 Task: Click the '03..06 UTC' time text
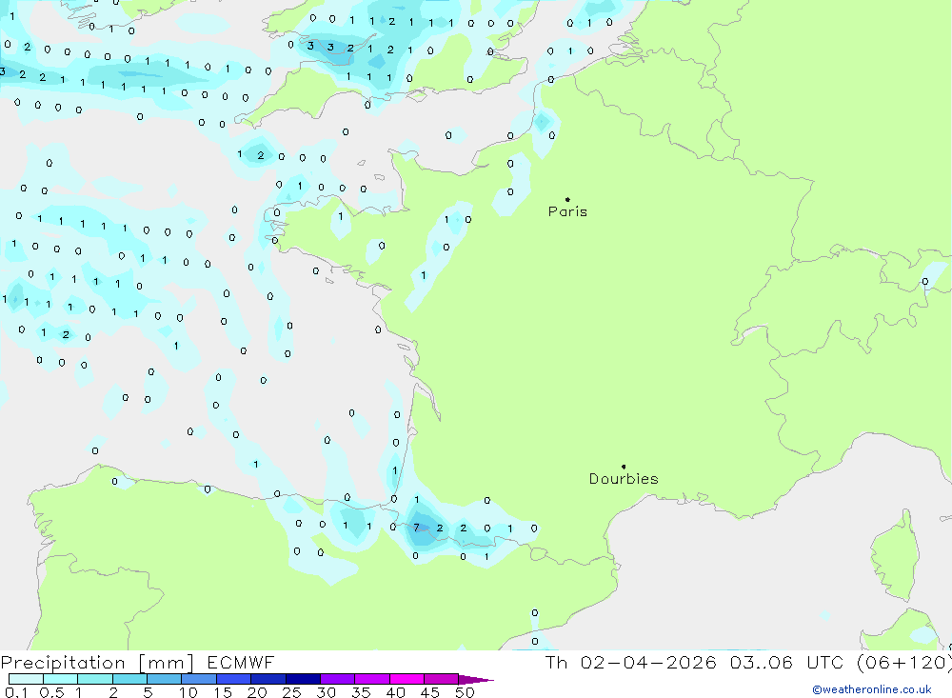tap(788, 662)
